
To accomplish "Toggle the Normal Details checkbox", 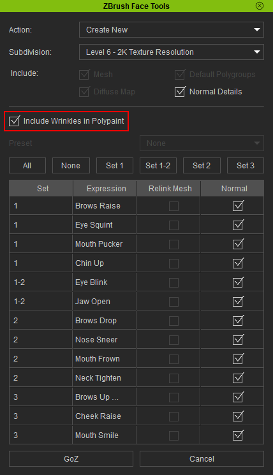I will point(180,92).
